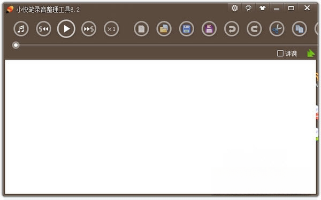Copy selected text with the copy icon
Screen dimensions: 321x200
tap(299, 29)
